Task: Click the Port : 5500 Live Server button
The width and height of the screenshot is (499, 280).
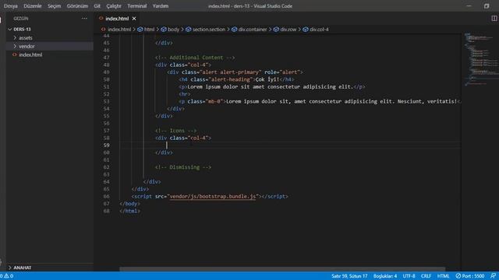Action: [469, 276]
